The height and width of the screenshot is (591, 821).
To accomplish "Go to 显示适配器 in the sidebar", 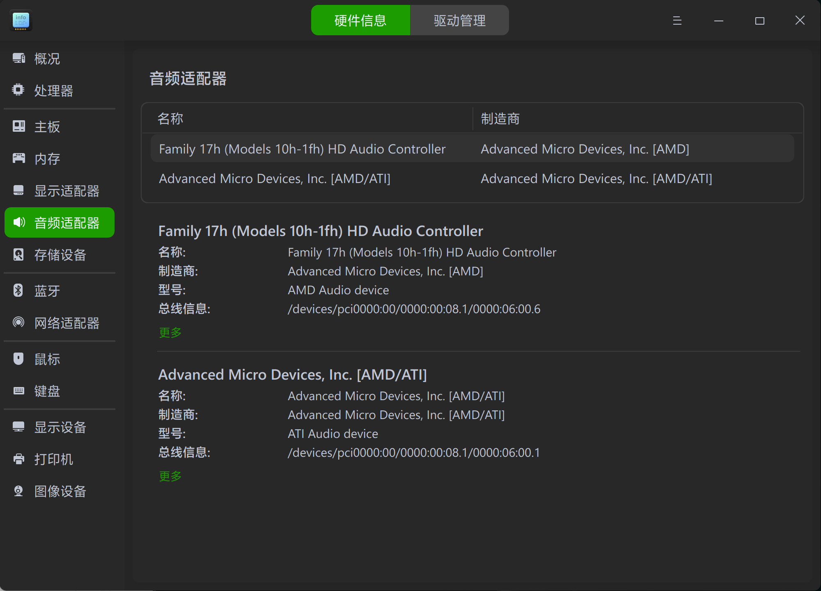I will pyautogui.click(x=67, y=191).
